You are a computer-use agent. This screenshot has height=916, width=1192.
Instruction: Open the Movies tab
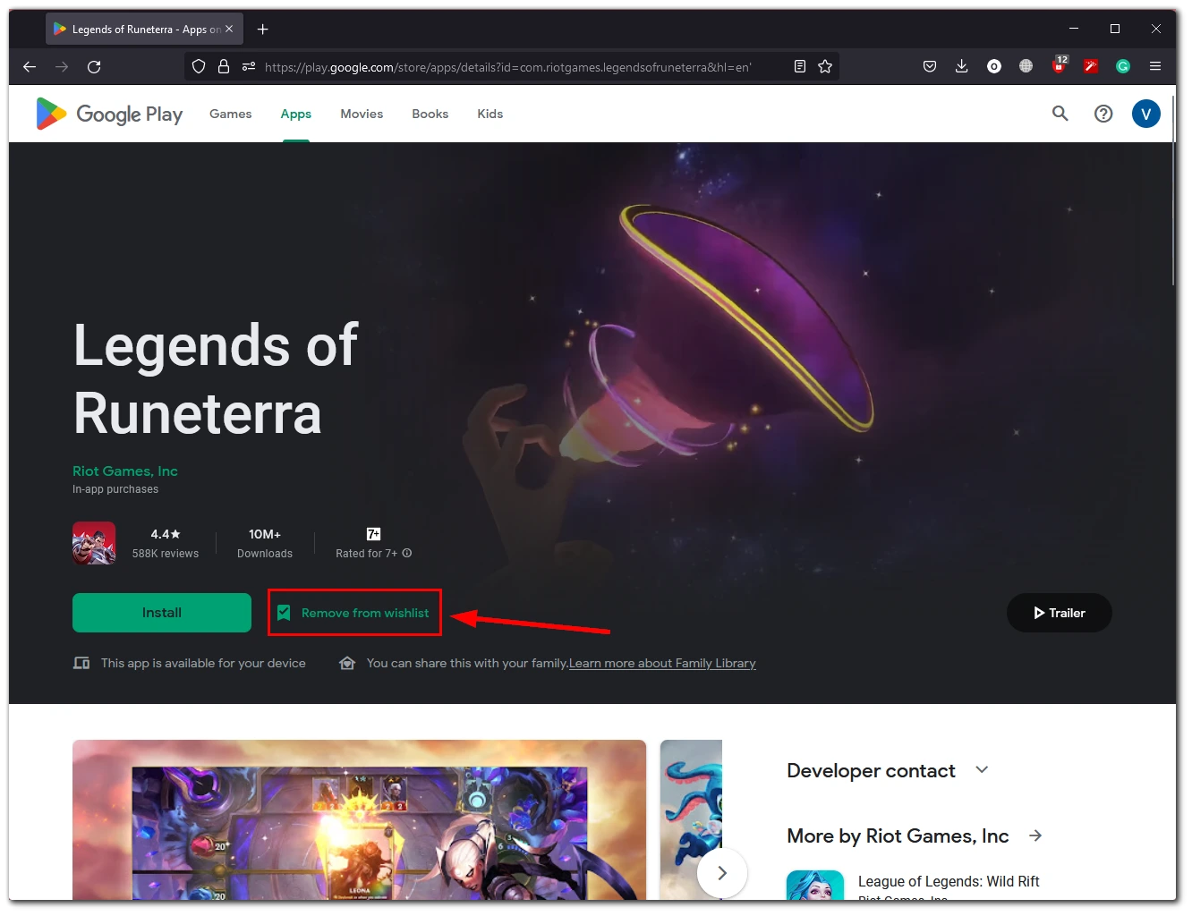point(362,114)
